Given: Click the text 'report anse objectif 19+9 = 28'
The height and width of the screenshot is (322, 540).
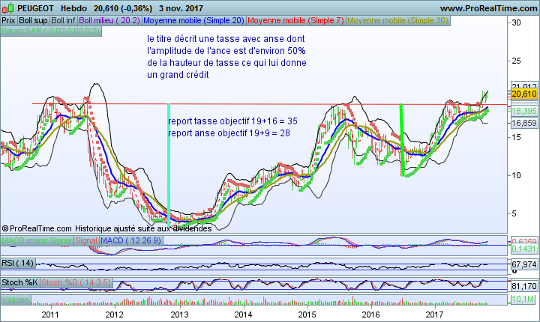Looking at the screenshot, I should 229,133.
